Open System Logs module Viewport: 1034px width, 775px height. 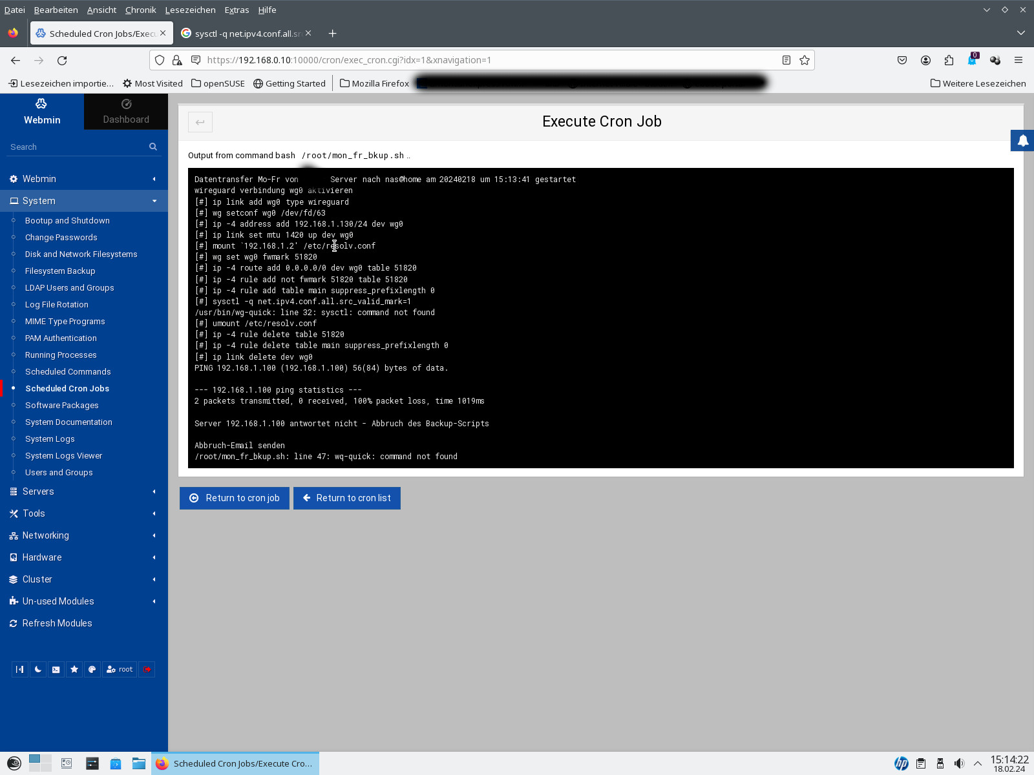point(50,439)
